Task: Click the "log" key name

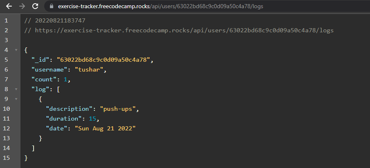Action: (x=41, y=89)
